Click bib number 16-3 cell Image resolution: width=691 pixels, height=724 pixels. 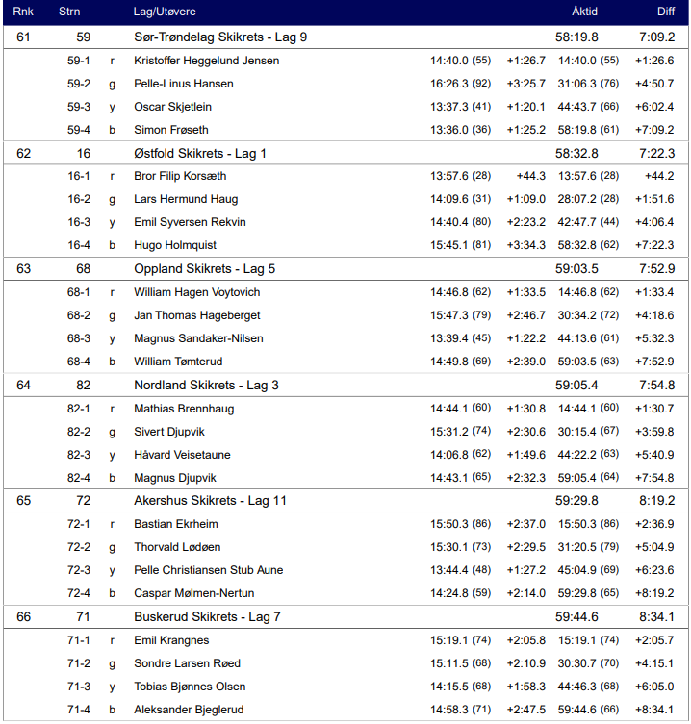coord(79,222)
